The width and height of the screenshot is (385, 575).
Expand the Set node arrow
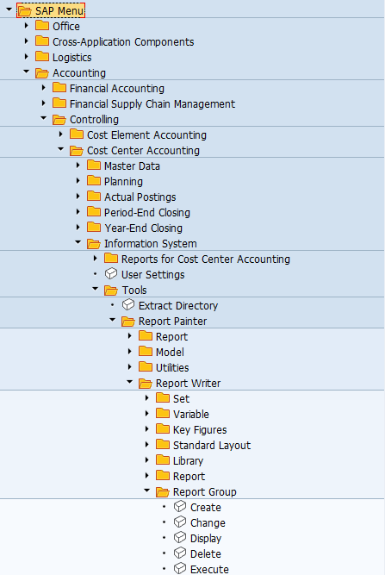click(x=146, y=398)
